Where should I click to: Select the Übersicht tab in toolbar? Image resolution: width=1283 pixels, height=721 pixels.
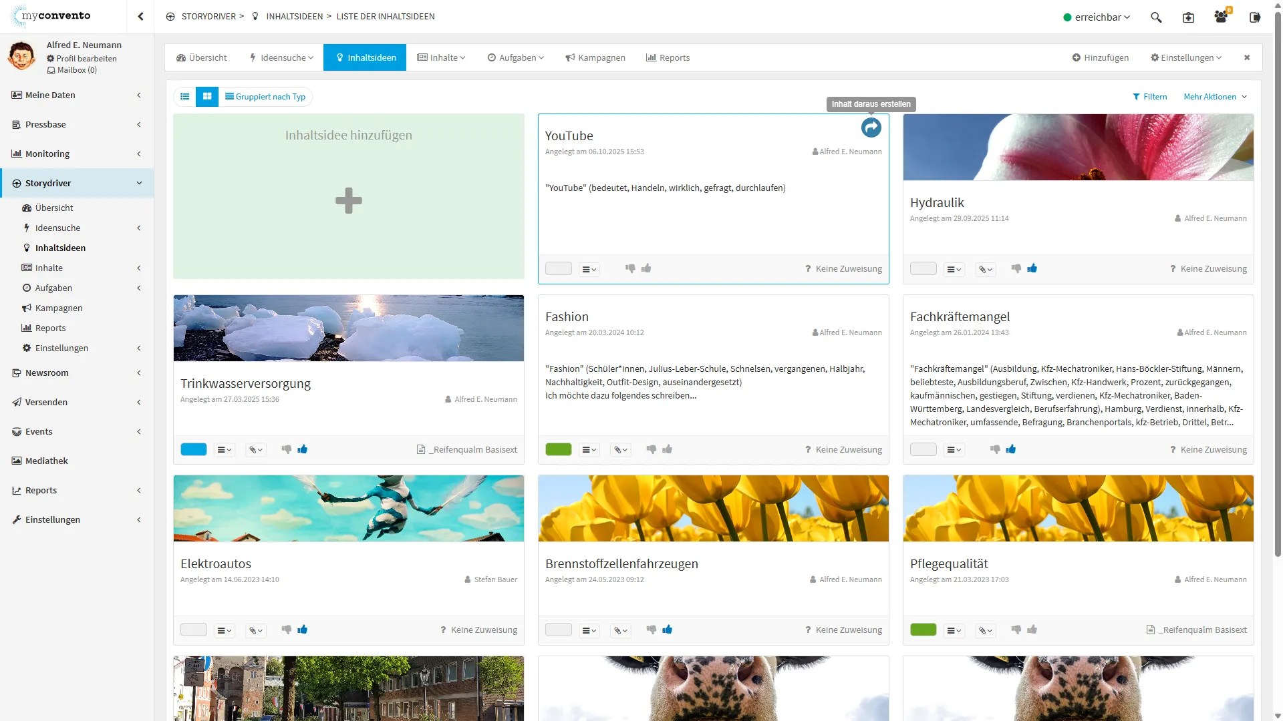tap(202, 58)
